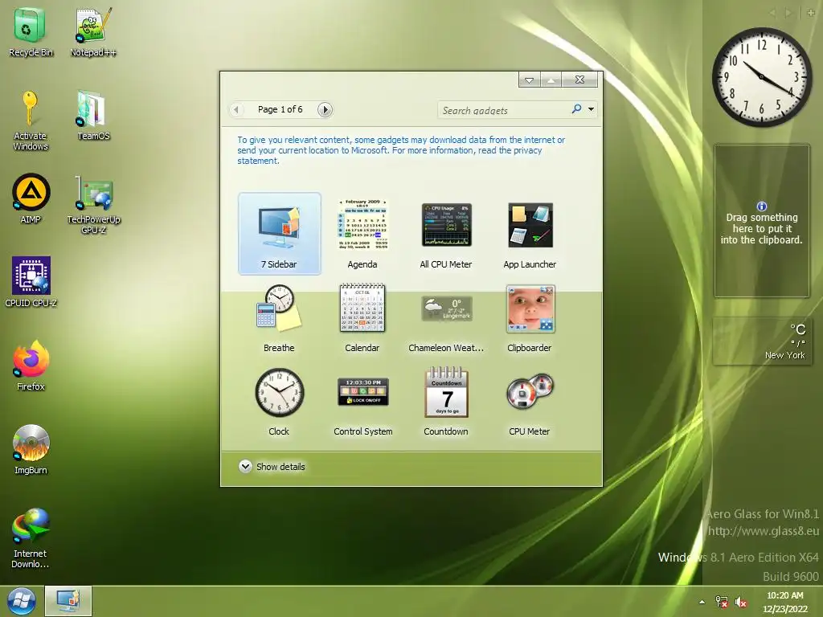823x617 pixels.
Task: Click the search magnifier icon
Action: point(576,109)
